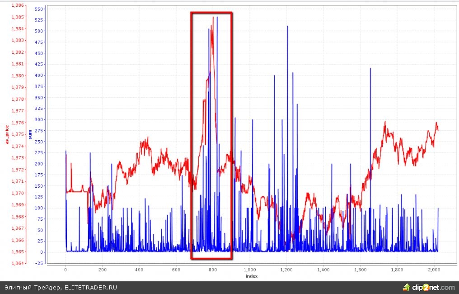
Task: Click the 300 tick on sum axis
Action: tap(39, 119)
